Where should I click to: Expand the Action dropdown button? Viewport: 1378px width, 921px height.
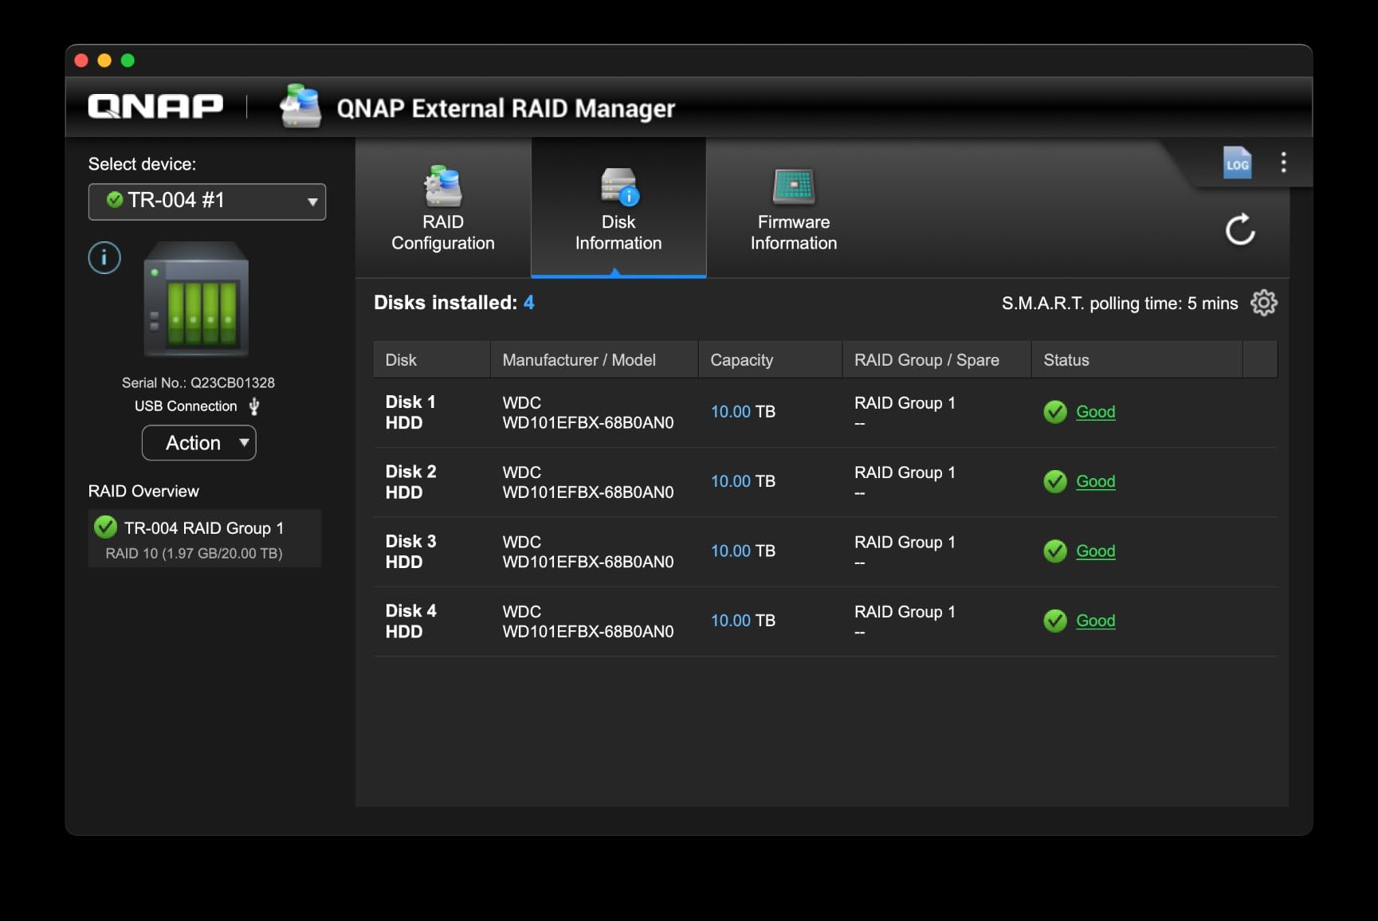[199, 443]
